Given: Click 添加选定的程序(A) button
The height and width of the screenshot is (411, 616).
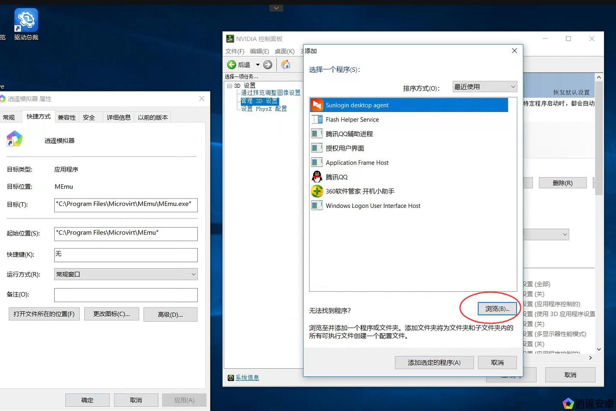Looking at the screenshot, I should (434, 363).
